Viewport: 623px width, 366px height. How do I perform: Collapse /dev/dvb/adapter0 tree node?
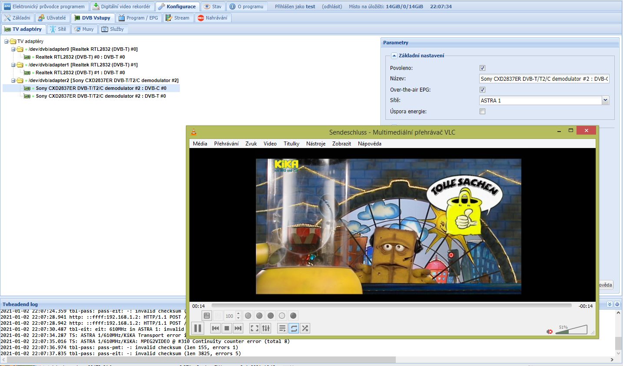coord(13,49)
